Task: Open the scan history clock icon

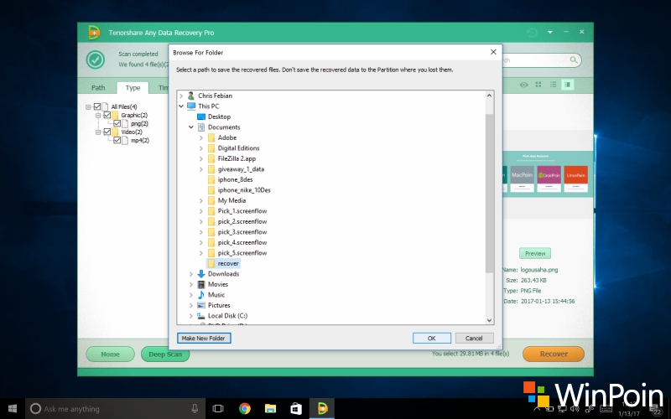Action: click(532, 33)
